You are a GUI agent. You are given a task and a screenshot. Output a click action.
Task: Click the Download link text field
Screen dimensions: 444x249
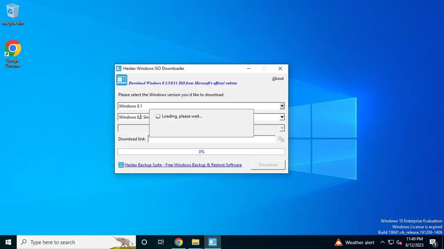tap(212, 139)
